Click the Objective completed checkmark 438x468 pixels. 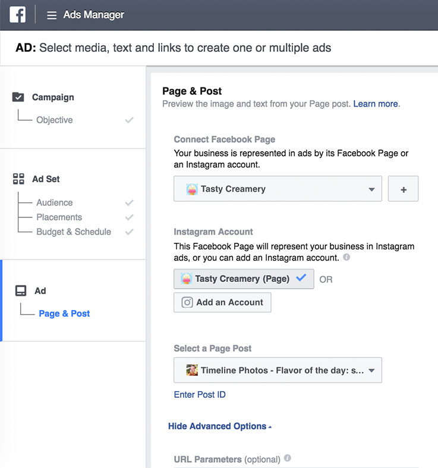click(x=129, y=120)
